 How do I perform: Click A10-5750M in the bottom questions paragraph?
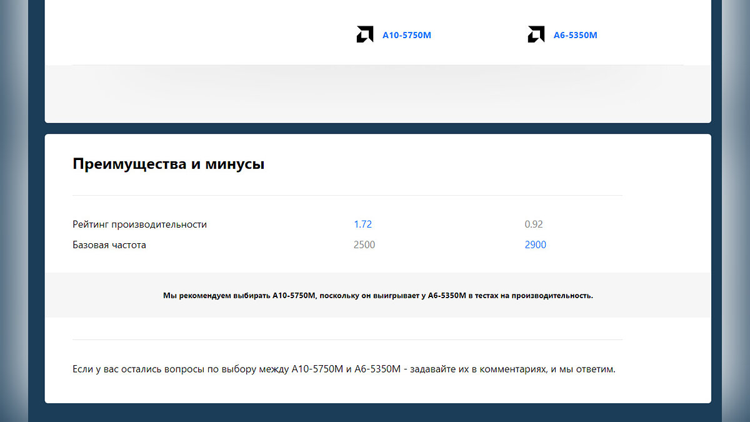[317, 369]
